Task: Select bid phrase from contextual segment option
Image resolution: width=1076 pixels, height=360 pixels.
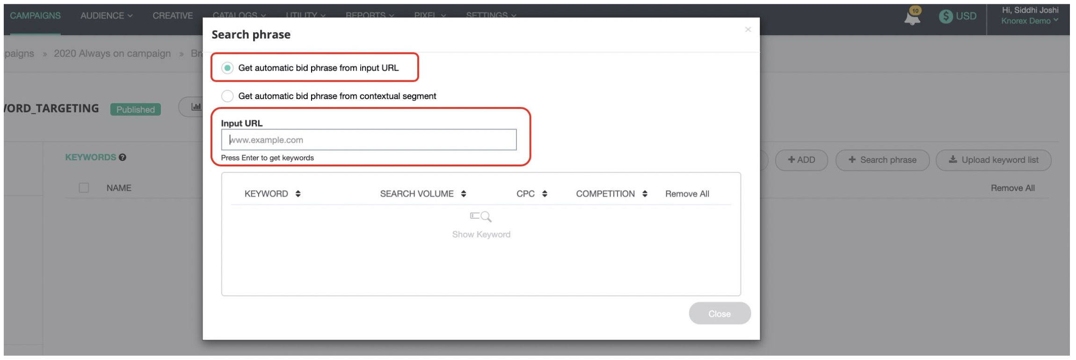Action: (227, 96)
